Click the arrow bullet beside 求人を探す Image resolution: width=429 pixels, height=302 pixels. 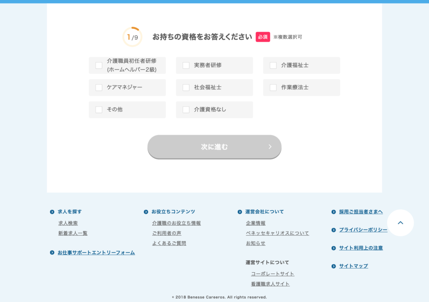point(52,212)
